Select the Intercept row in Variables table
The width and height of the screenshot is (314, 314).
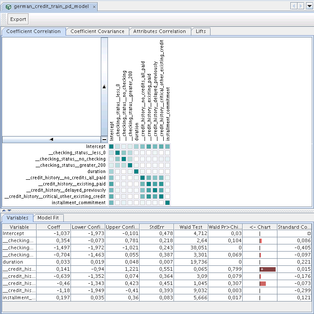[x=157, y=234]
